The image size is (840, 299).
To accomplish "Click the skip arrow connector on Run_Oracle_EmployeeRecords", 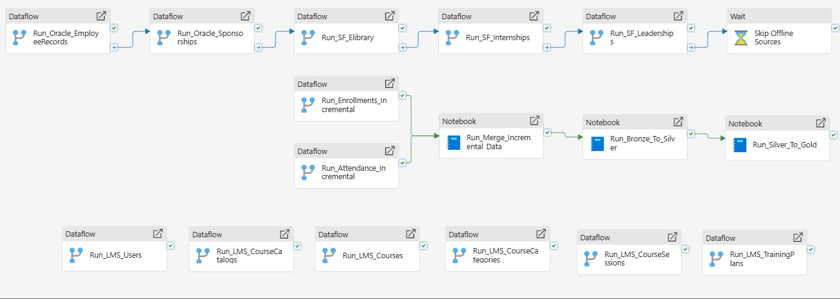I will [x=114, y=47].
